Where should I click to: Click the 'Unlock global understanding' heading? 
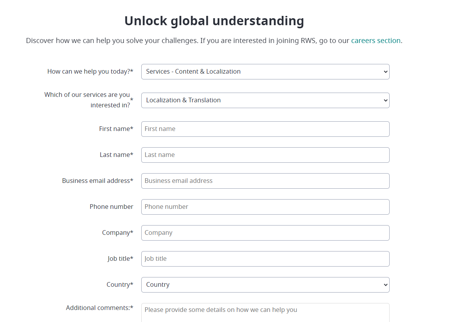[214, 21]
